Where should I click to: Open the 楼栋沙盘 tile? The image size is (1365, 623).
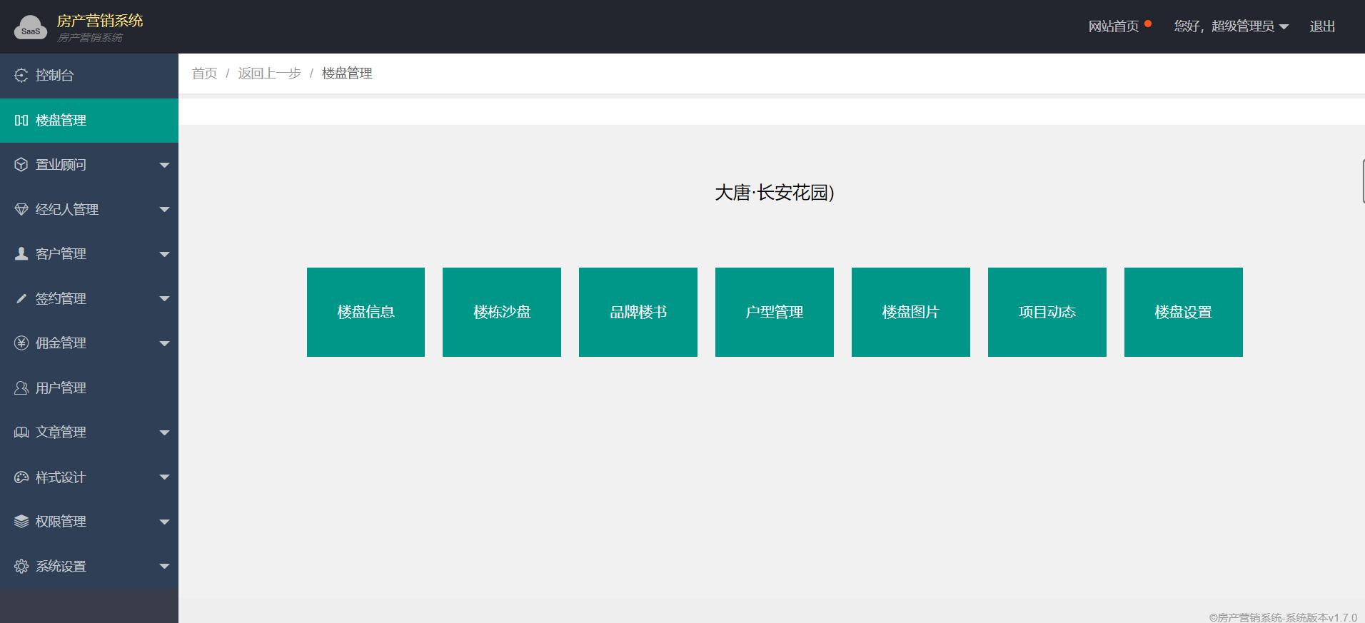click(501, 312)
